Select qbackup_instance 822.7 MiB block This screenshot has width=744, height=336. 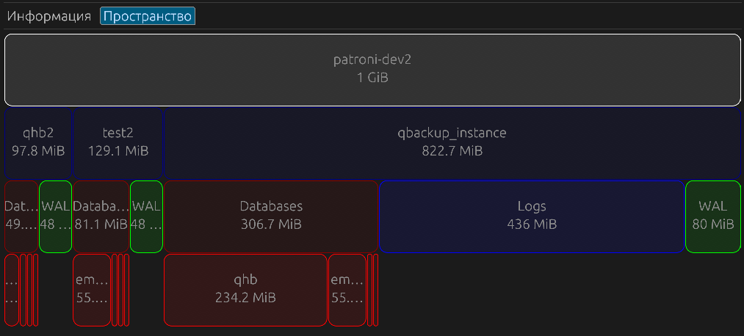pos(452,142)
